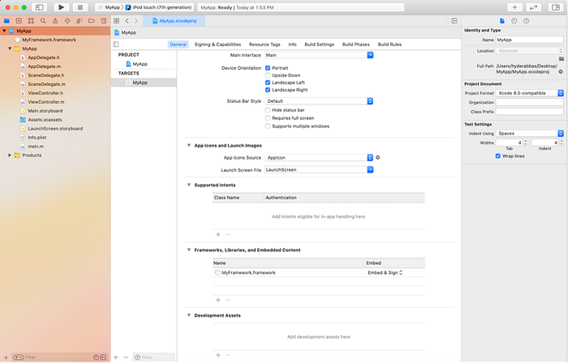The image size is (568, 363).
Task: Stop the running build
Action: click(x=80, y=7)
